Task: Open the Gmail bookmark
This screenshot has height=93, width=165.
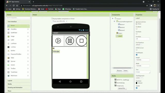Action: (41, 9)
